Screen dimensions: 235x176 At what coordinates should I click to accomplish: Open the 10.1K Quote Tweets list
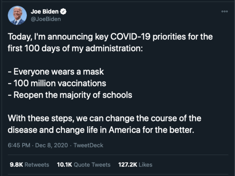83,164
